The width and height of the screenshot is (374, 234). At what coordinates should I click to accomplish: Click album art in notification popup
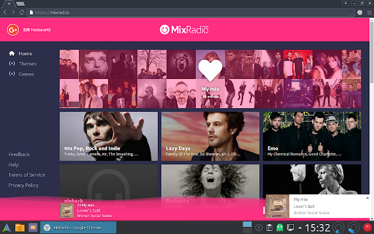pos(278,207)
